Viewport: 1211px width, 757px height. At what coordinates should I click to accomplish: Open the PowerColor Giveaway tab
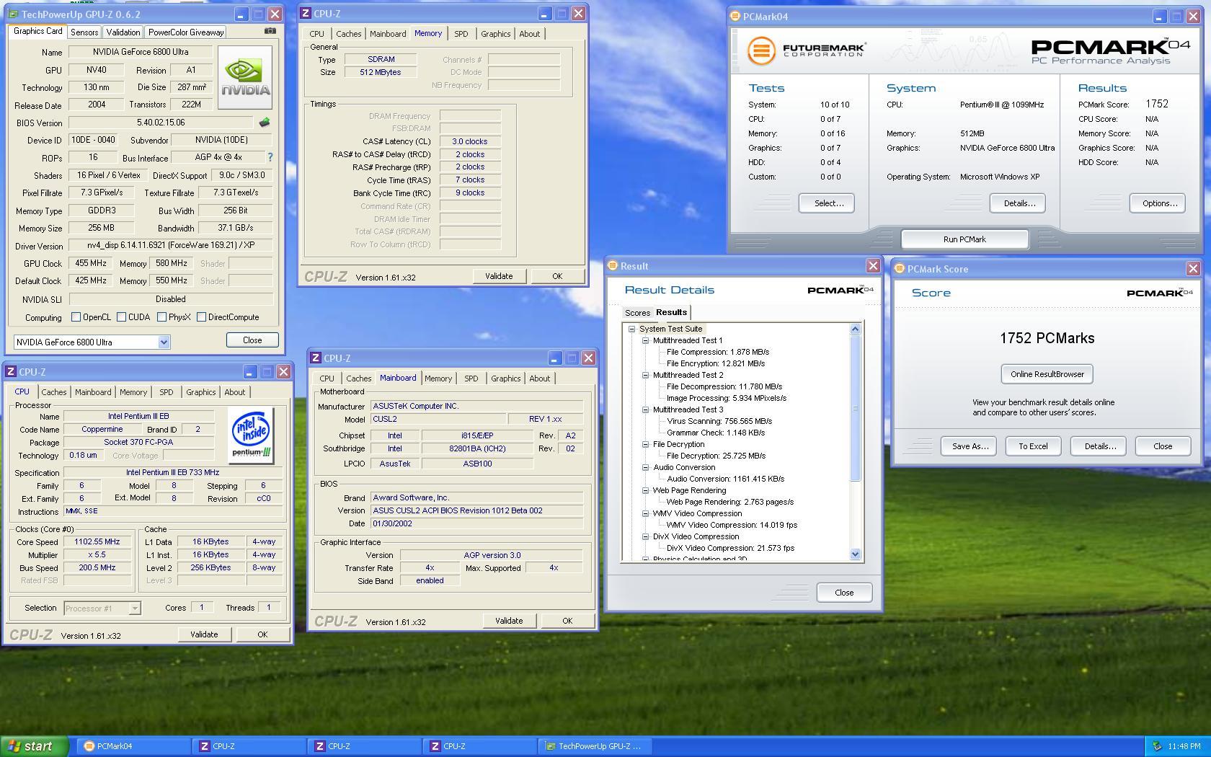186,32
